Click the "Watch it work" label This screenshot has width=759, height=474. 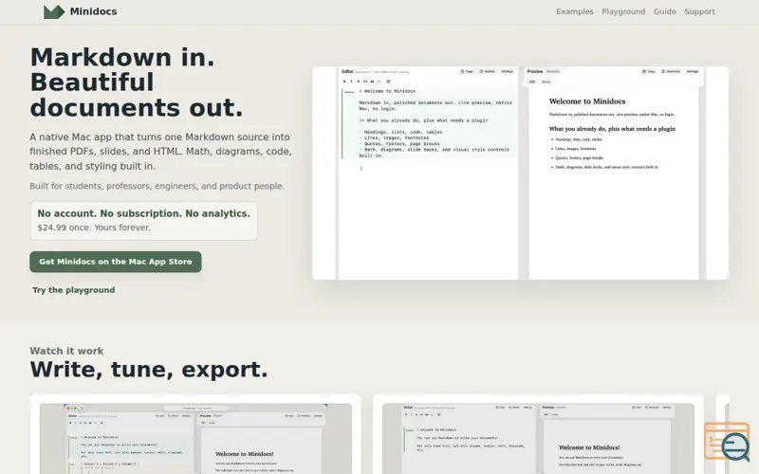[x=66, y=351]
